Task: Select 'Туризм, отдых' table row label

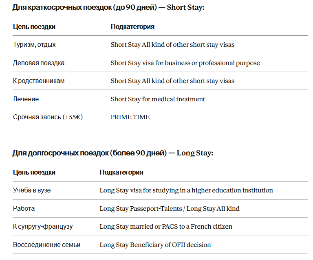Action: click(x=34, y=45)
